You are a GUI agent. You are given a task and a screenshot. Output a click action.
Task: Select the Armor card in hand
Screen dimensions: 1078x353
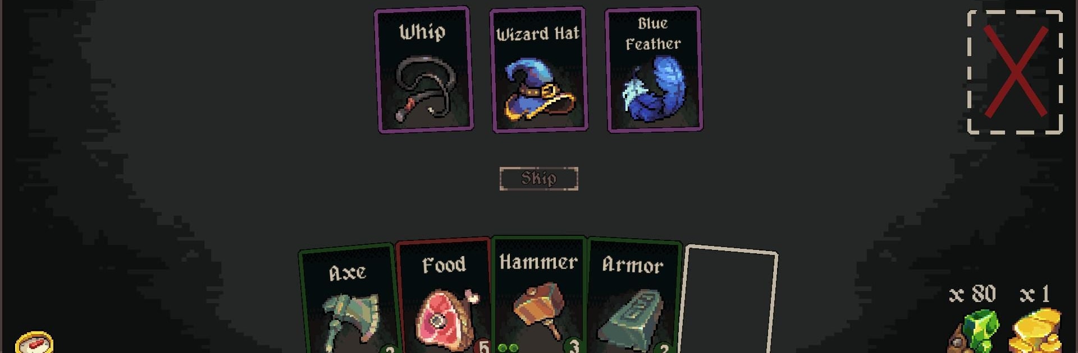pos(633,296)
